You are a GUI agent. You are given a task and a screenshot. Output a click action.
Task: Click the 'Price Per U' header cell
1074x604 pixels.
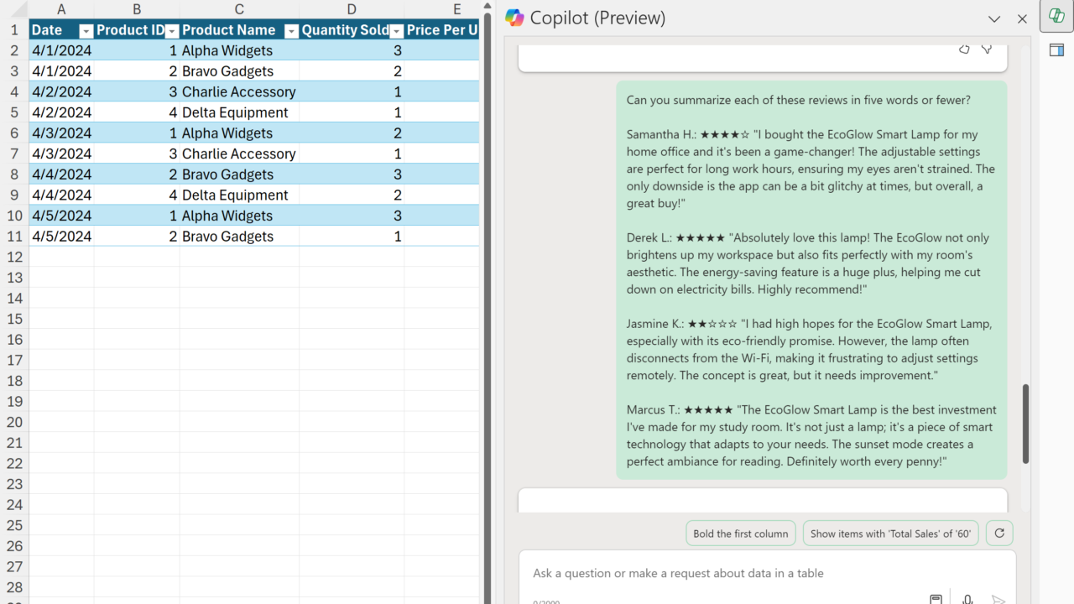pos(441,30)
